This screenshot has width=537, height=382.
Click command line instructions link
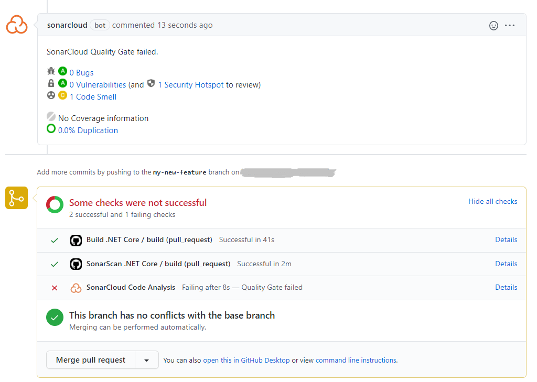(356, 360)
